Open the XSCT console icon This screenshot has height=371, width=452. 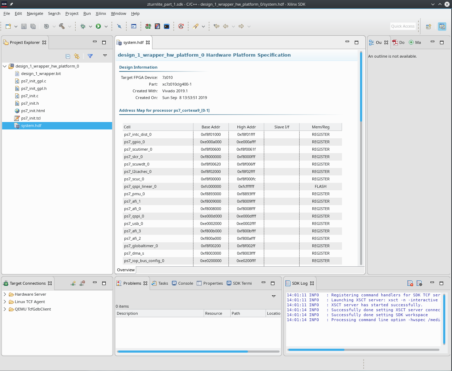pos(167,26)
